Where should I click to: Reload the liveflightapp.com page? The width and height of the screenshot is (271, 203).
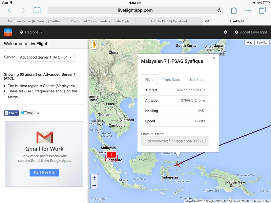(219, 10)
